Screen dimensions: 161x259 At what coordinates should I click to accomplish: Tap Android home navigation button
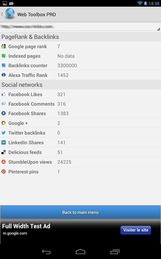(80, 252)
